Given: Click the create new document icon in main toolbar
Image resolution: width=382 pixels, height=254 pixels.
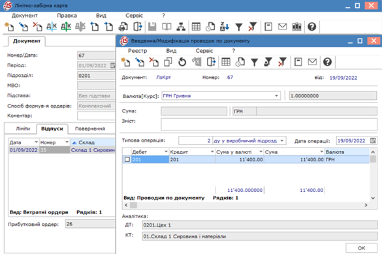Looking at the screenshot, I should click(9, 27).
